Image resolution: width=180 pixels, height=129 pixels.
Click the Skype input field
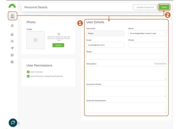click(126, 56)
